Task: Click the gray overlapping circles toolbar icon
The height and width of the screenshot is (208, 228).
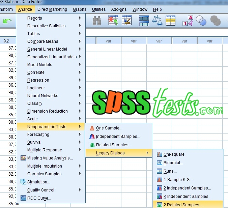Action: tap(216, 21)
